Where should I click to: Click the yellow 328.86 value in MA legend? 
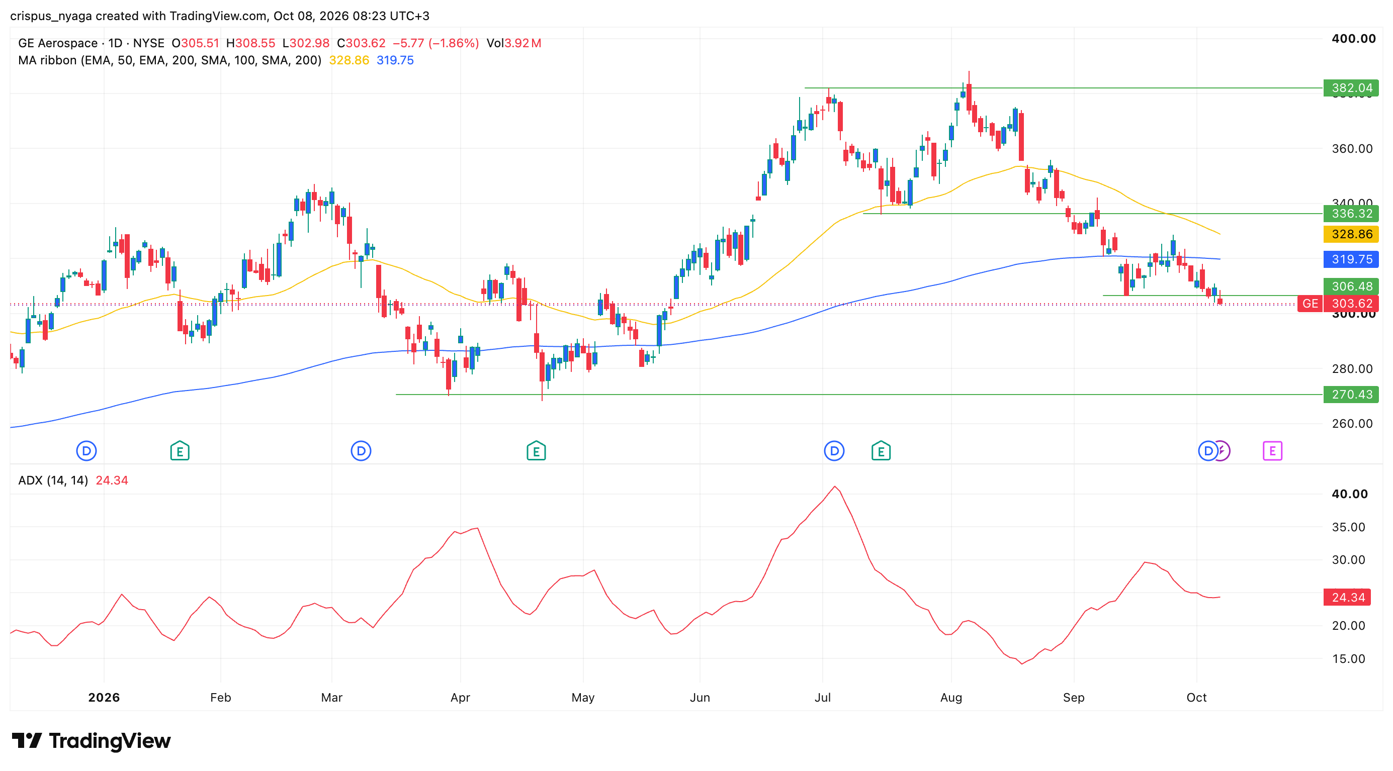[349, 60]
